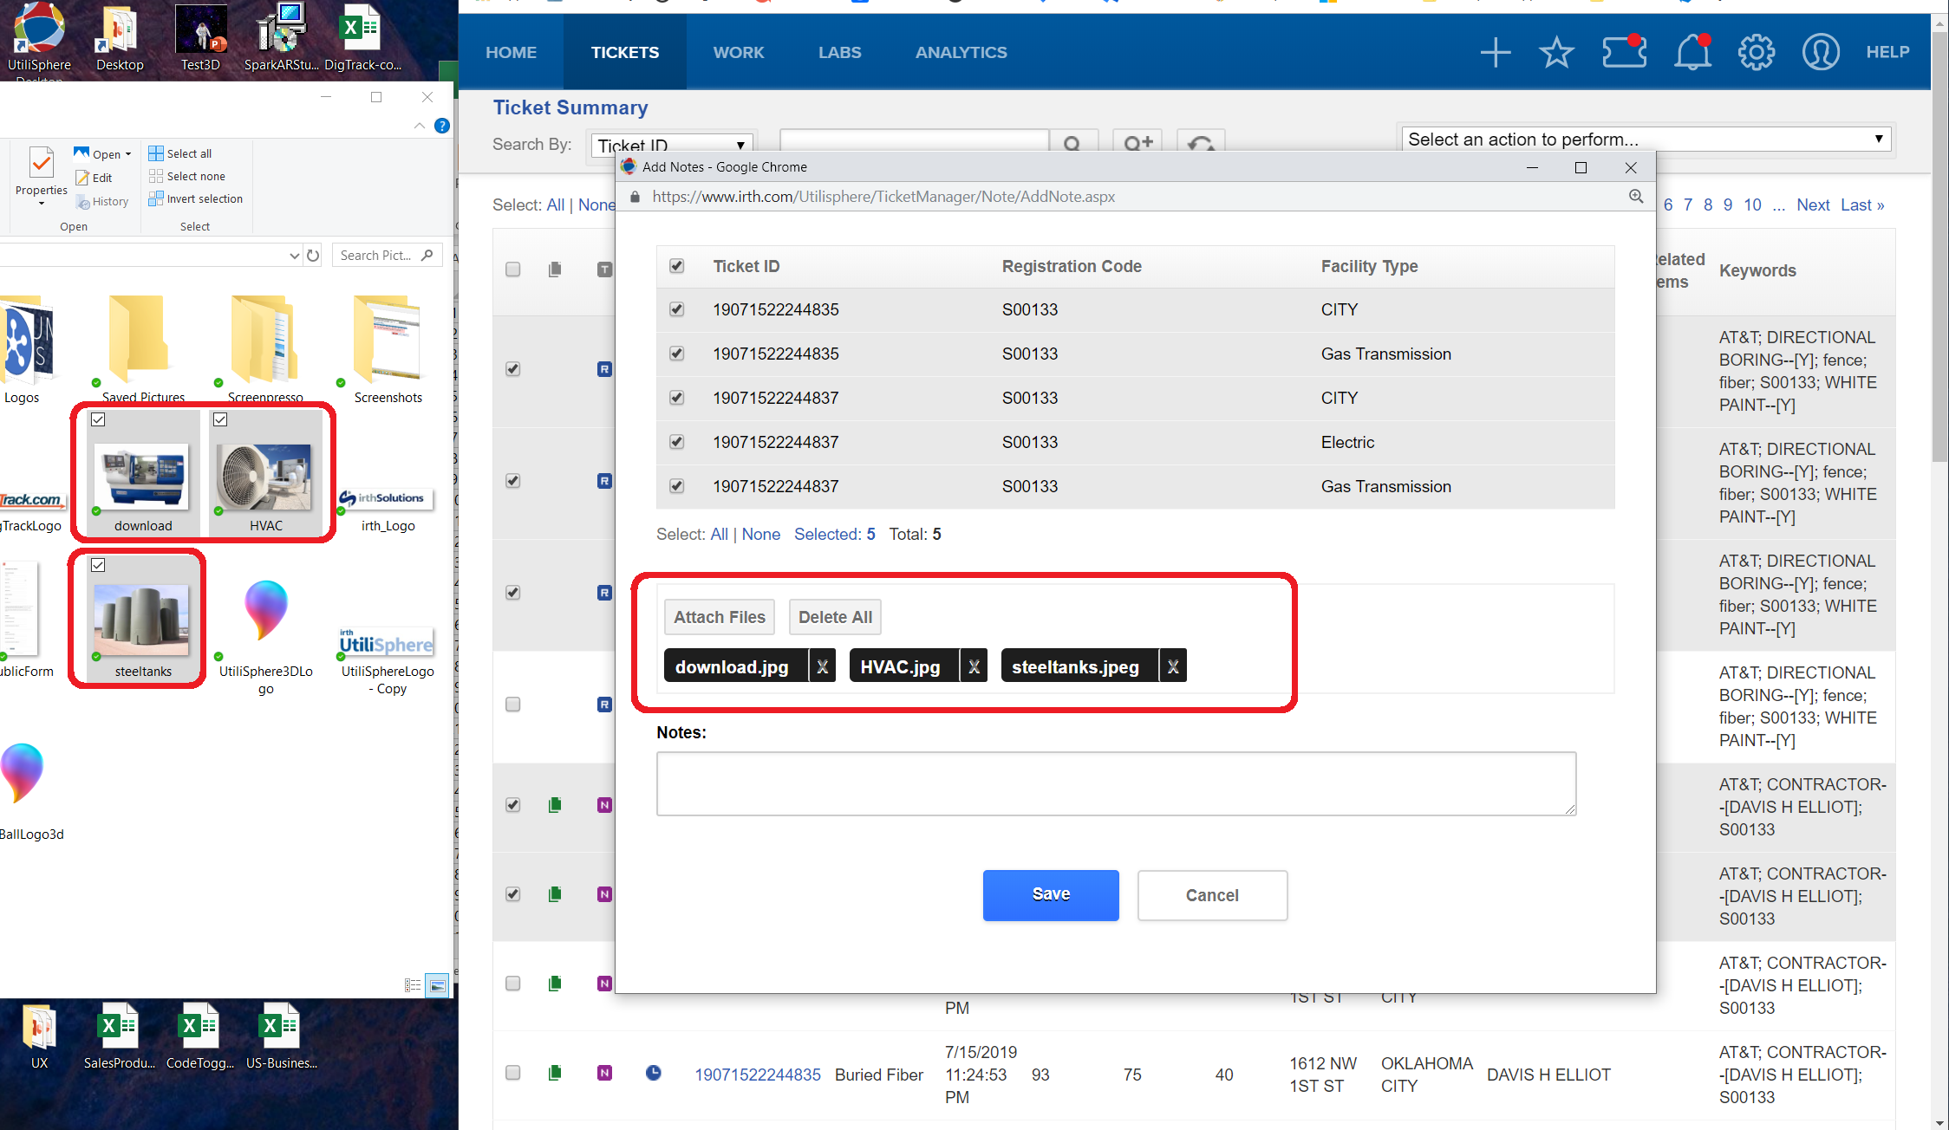Expand File Explorer address history dropdown
This screenshot has height=1130, width=1949.
[x=294, y=256]
